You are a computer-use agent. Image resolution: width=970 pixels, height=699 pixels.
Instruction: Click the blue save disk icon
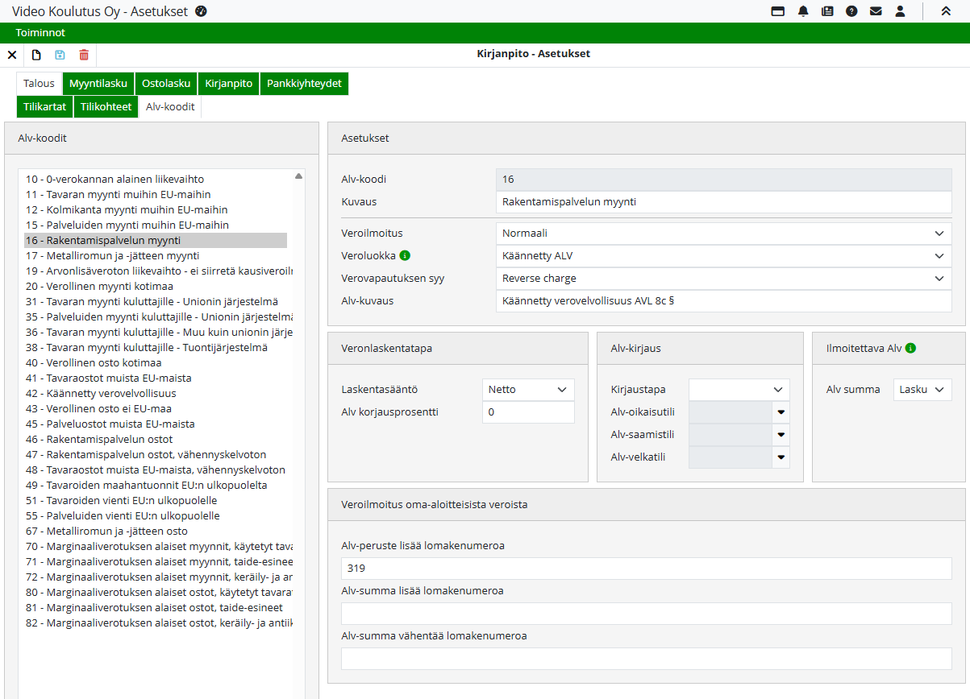pos(60,55)
